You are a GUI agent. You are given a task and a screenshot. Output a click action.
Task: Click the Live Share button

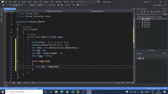tap(157, 5)
